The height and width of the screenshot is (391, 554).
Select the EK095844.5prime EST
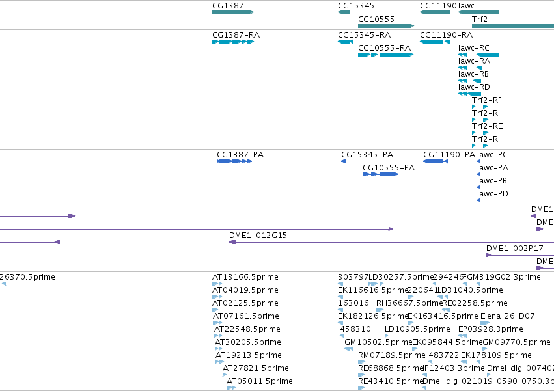[415, 349]
